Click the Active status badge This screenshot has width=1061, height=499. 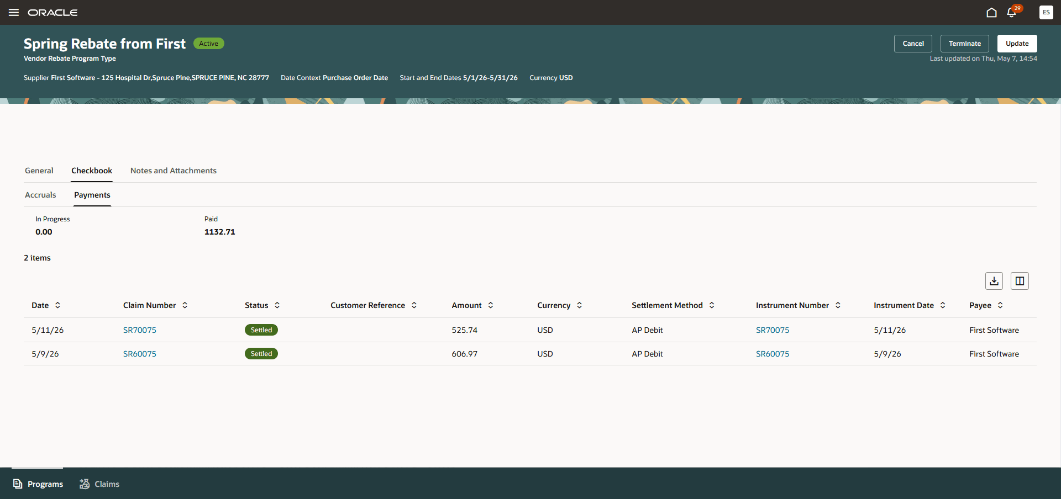[209, 44]
